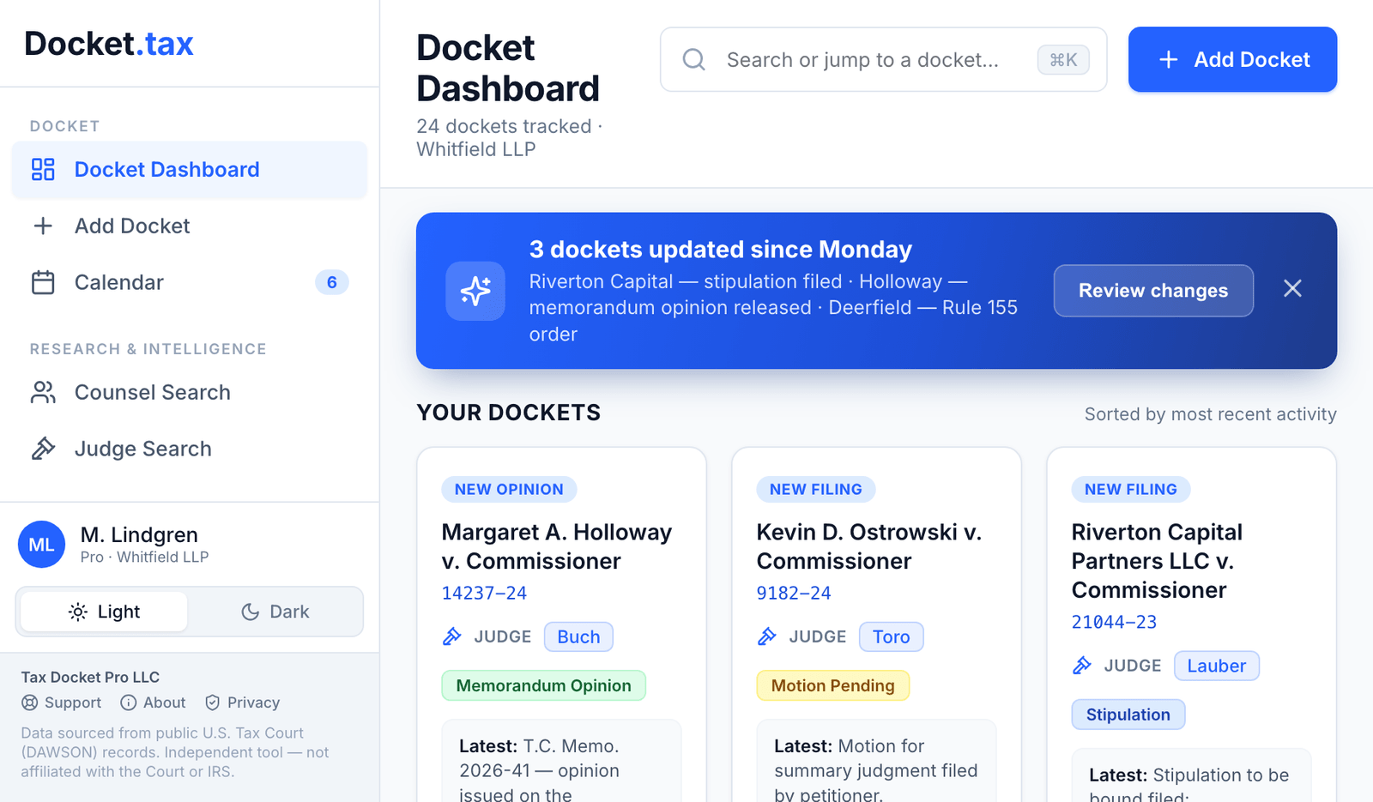Focus the search or jump to docket field
Screen dimensions: 1373x802
(x=883, y=60)
